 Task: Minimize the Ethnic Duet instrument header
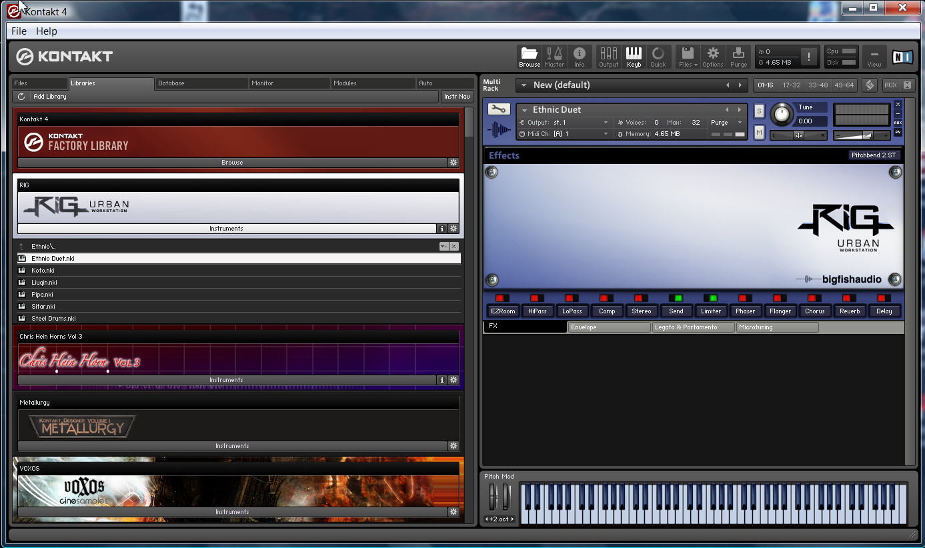coord(898,114)
